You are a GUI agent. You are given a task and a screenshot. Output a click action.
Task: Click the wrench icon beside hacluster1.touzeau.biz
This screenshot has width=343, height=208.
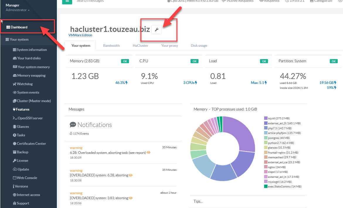tap(157, 30)
